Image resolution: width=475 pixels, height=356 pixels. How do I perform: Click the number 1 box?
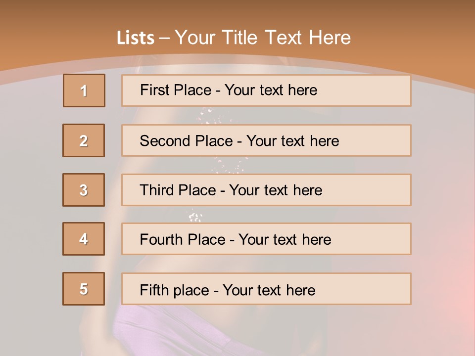click(x=84, y=90)
